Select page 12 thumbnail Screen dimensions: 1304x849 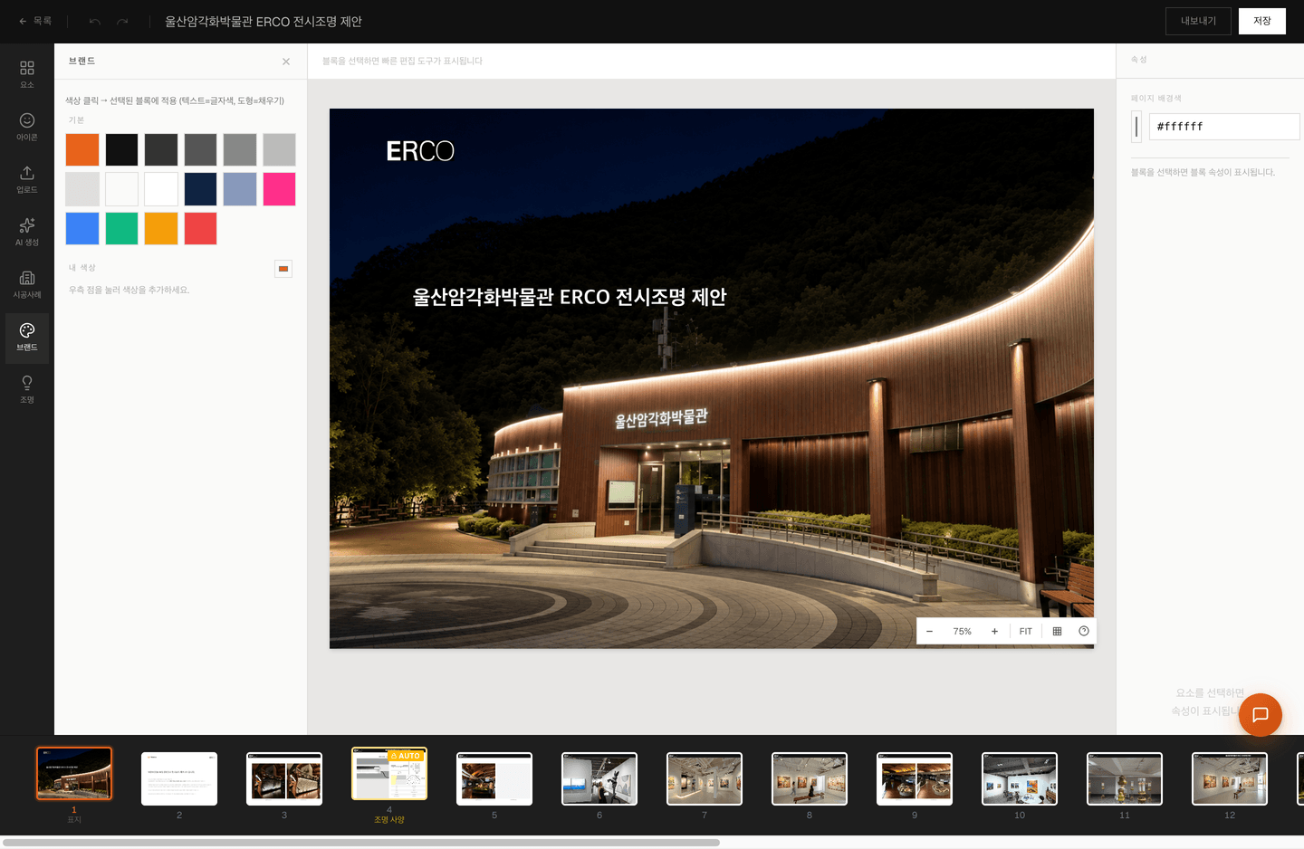pyautogui.click(x=1230, y=778)
